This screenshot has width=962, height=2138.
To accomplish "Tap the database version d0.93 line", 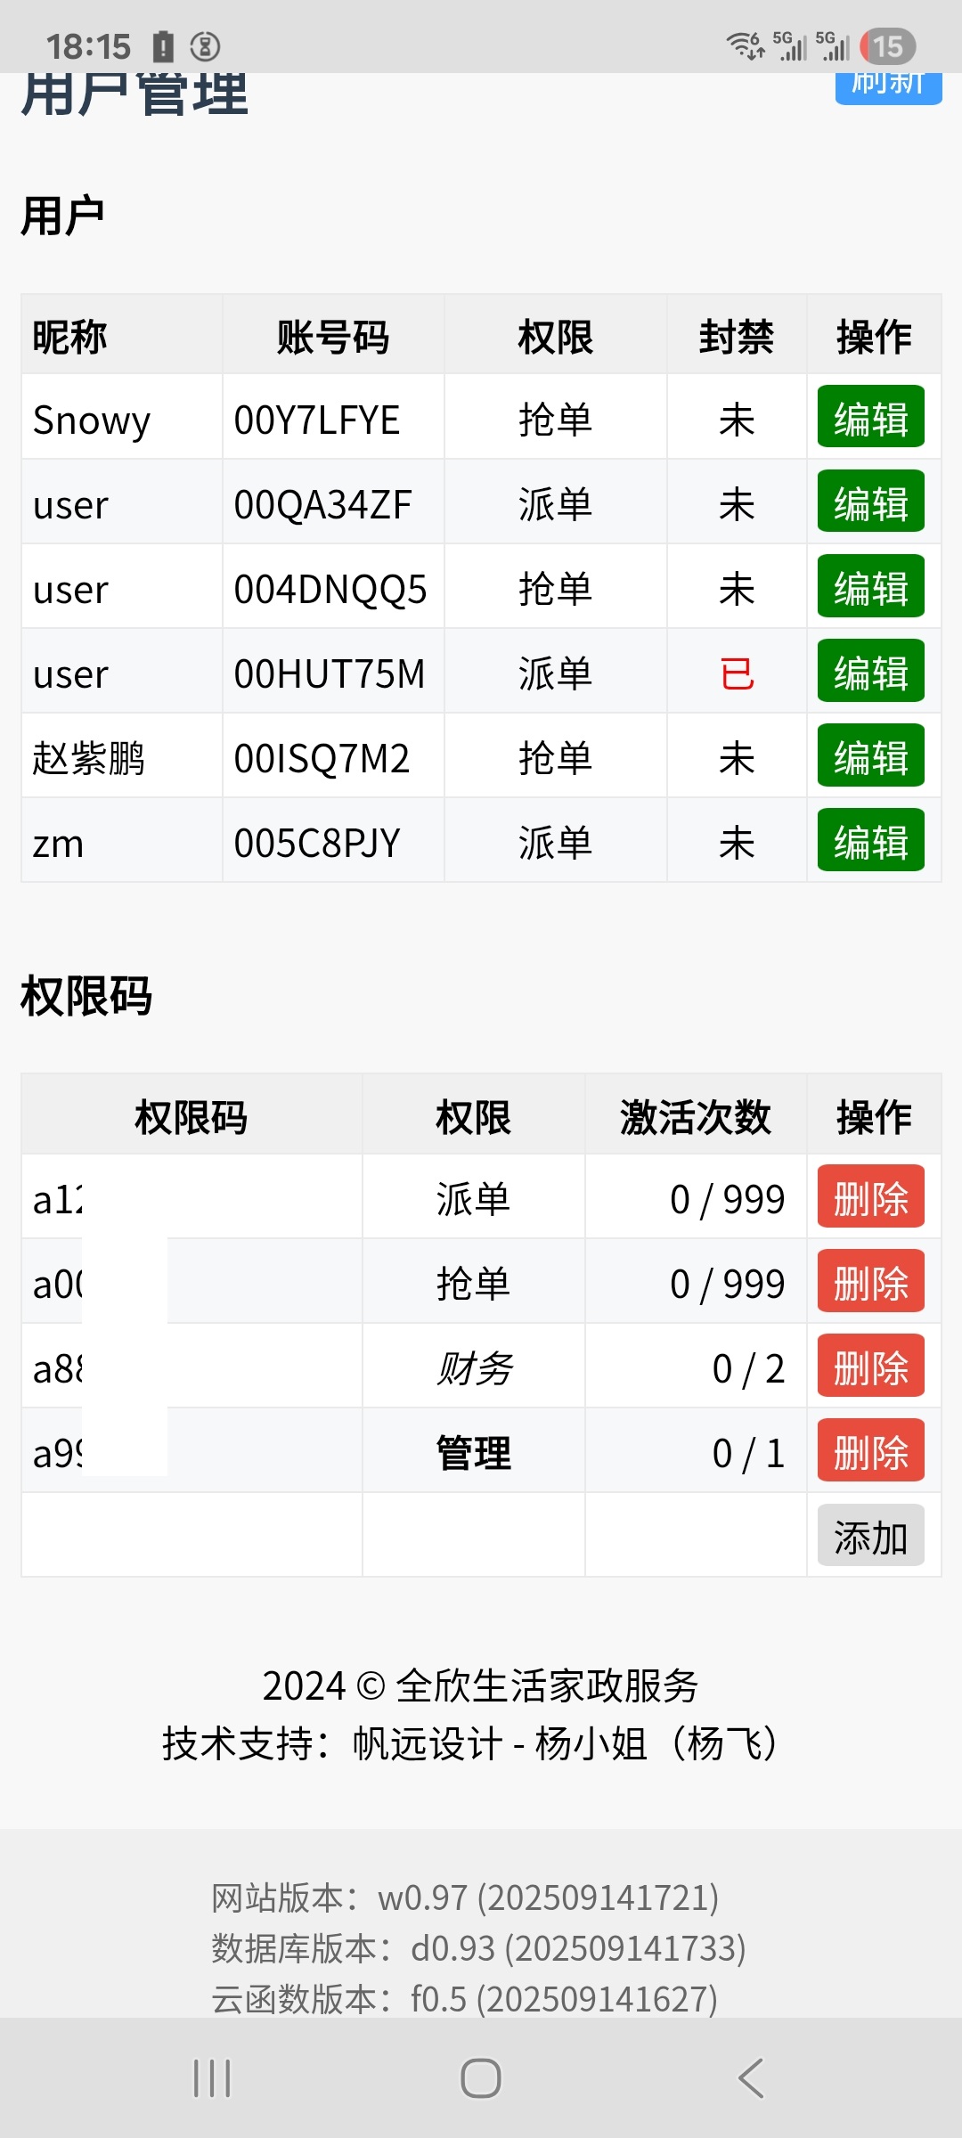I will point(478,1948).
